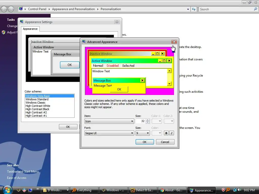Image resolution: width=259 pixels, height=194 pixels.
Task: Click the Control Panel breadcrumb
Action: tap(37, 9)
